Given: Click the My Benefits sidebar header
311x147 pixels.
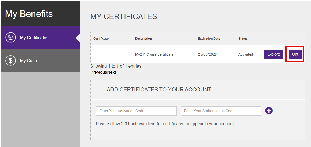Looking at the screenshot, I should click(x=29, y=14).
